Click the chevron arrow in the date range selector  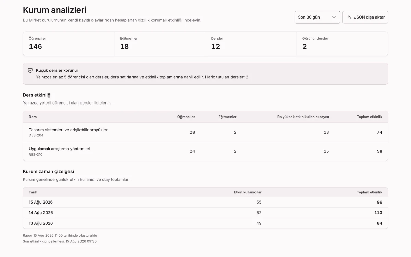tap(334, 17)
